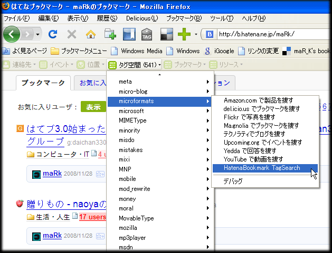This screenshot has width=332, height=253.
Task: Click the folder-with-plus toolbar icon
Action: [110, 35]
